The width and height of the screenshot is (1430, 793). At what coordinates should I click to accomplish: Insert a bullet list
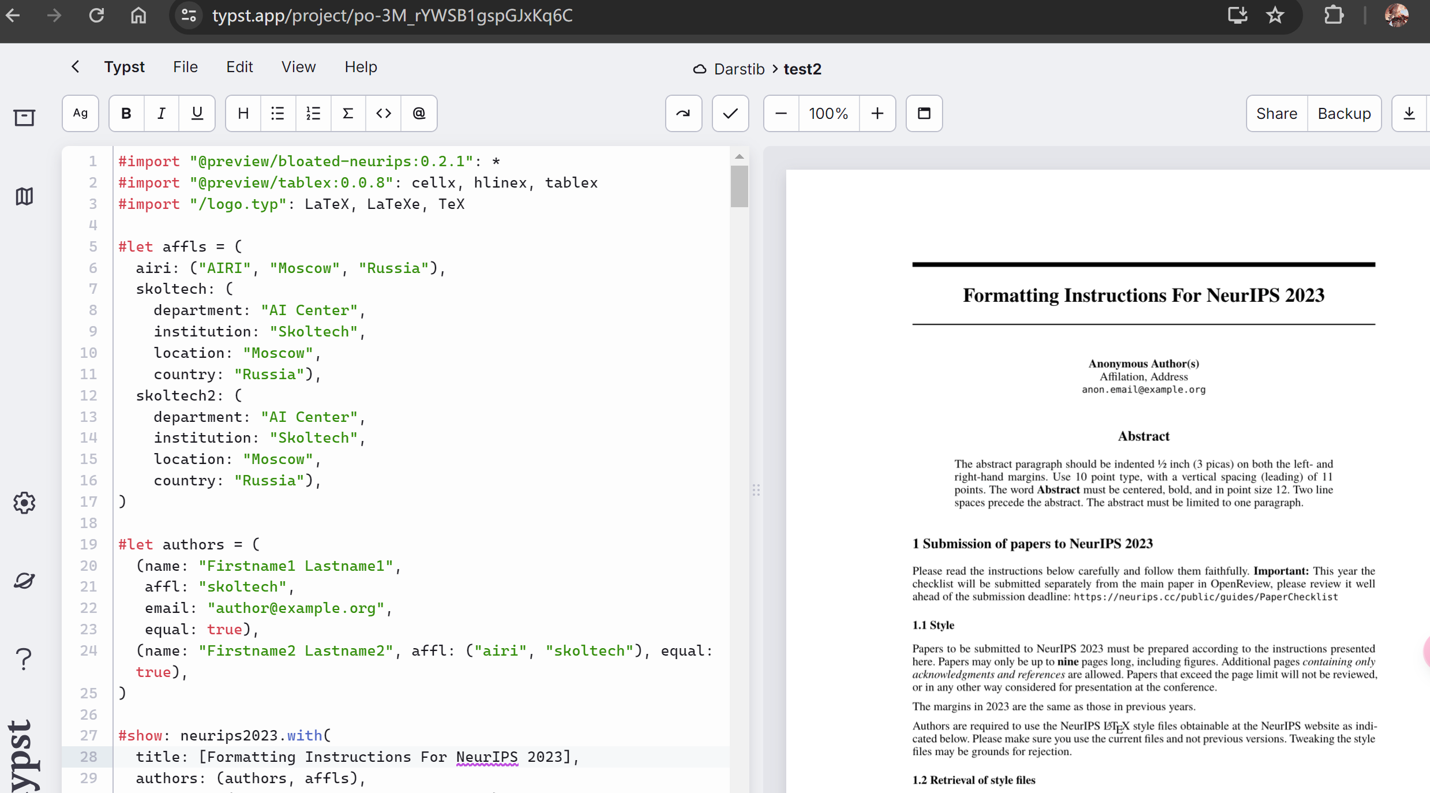point(278,113)
